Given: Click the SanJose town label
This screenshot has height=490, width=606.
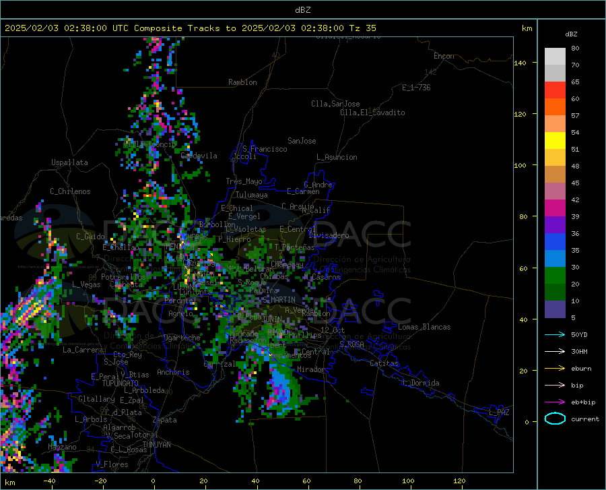Looking at the screenshot, I should [302, 141].
